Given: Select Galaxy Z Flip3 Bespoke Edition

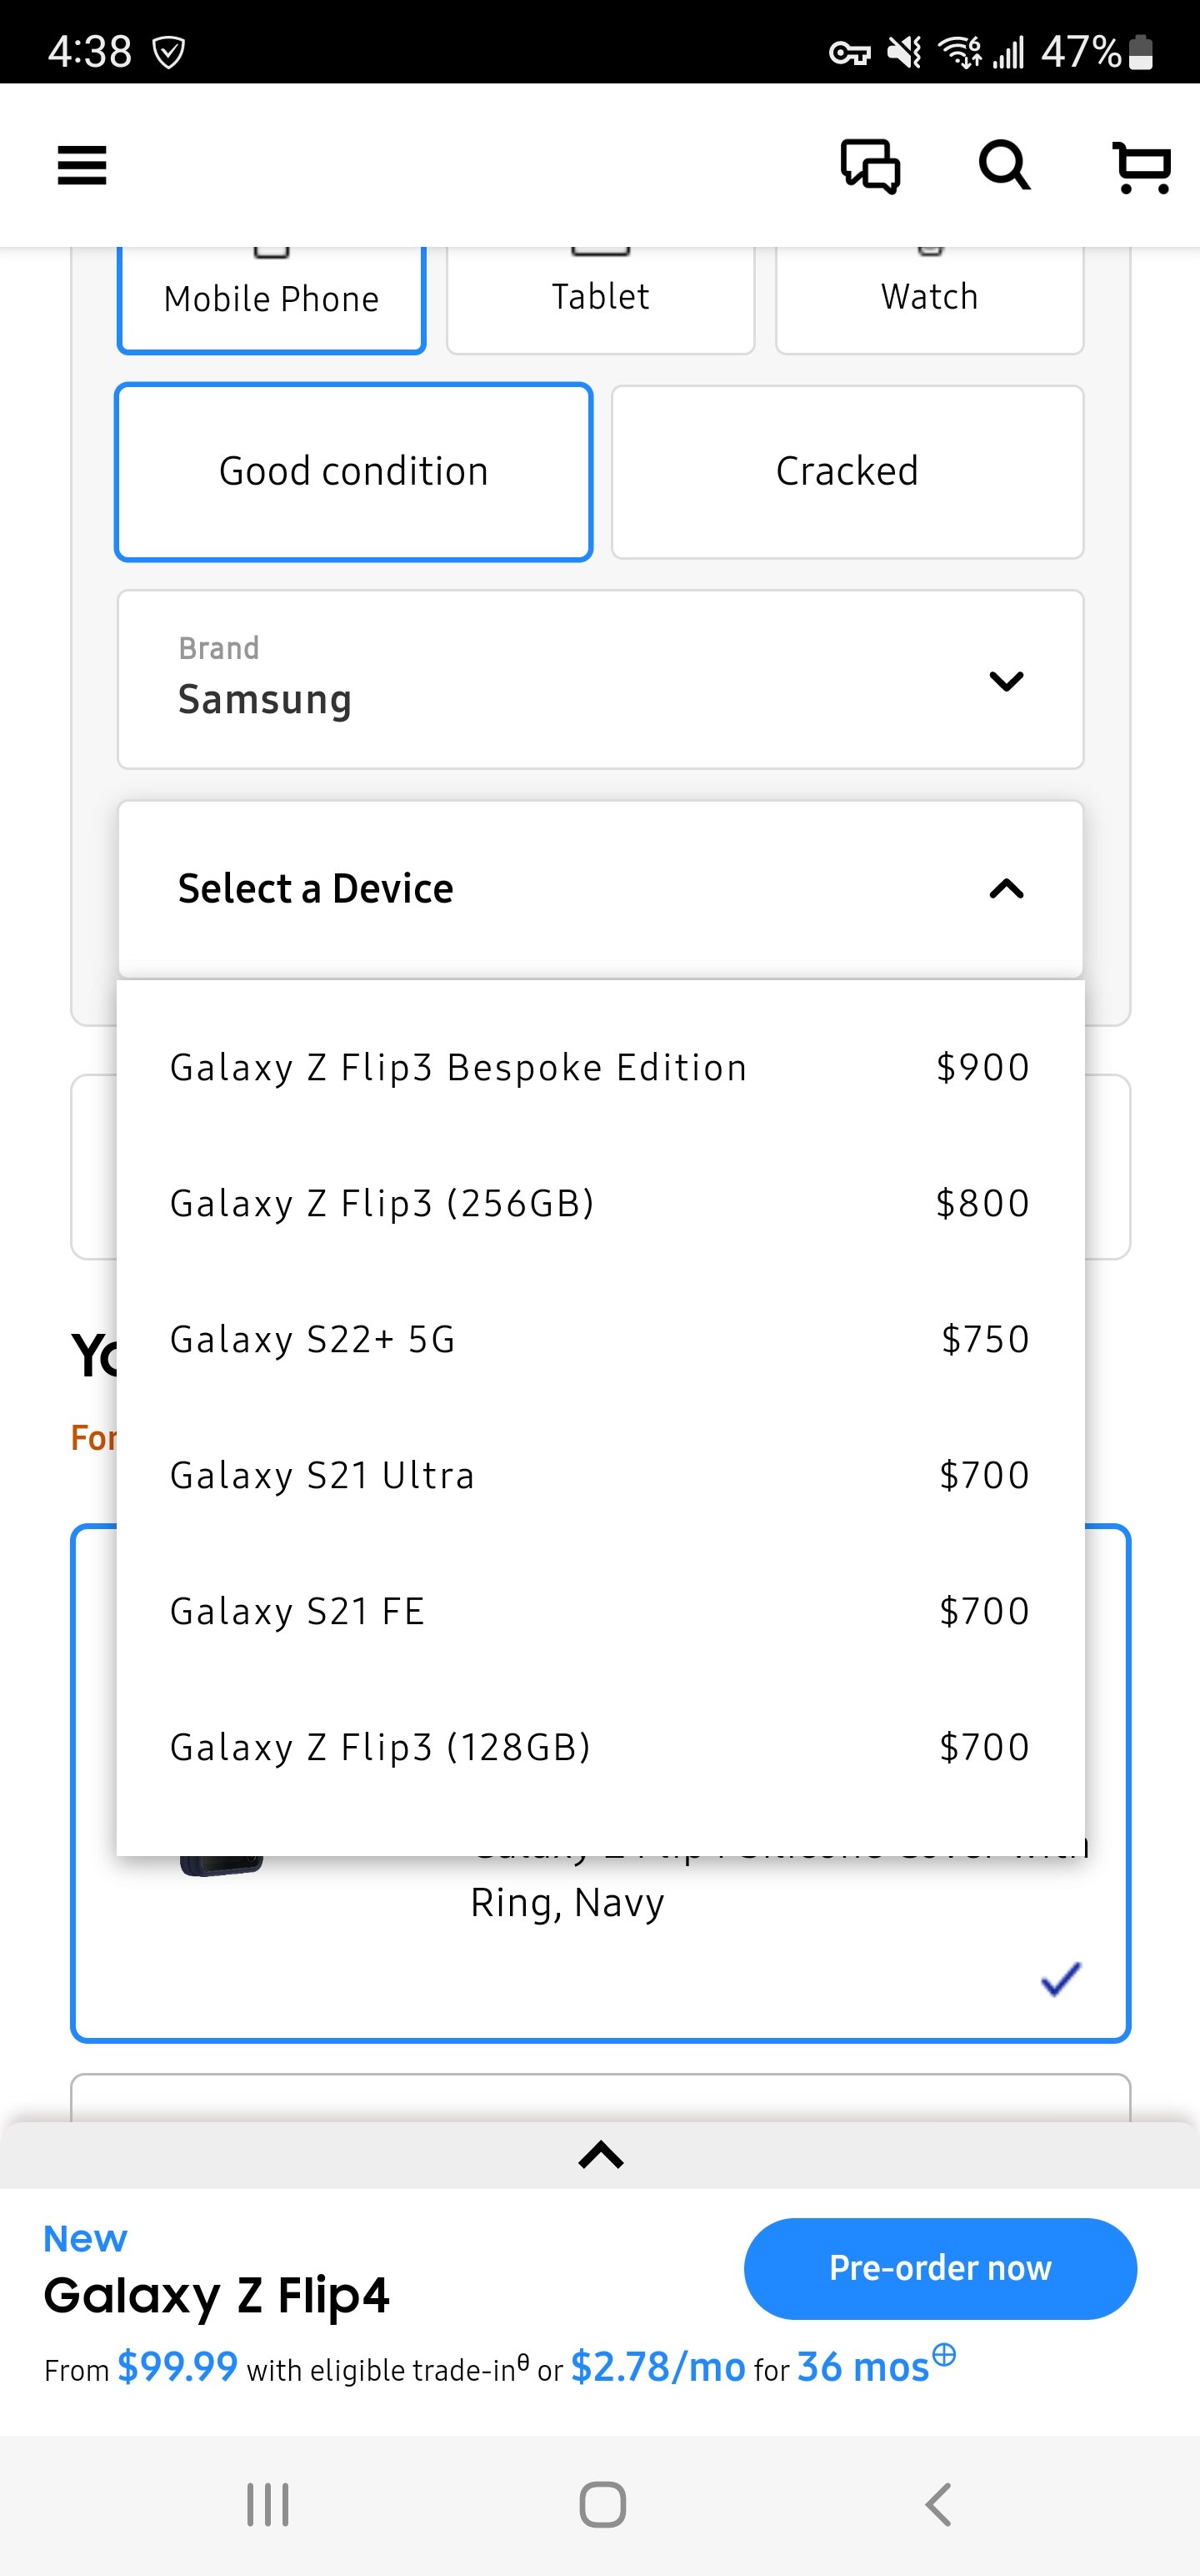Looking at the screenshot, I should (601, 1067).
